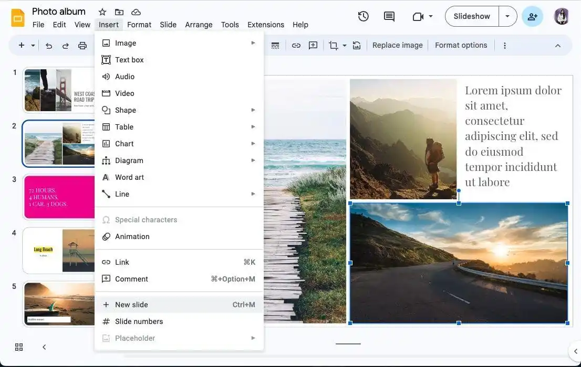
Task: Collapse the toolbar with the chevron
Action: click(x=558, y=46)
